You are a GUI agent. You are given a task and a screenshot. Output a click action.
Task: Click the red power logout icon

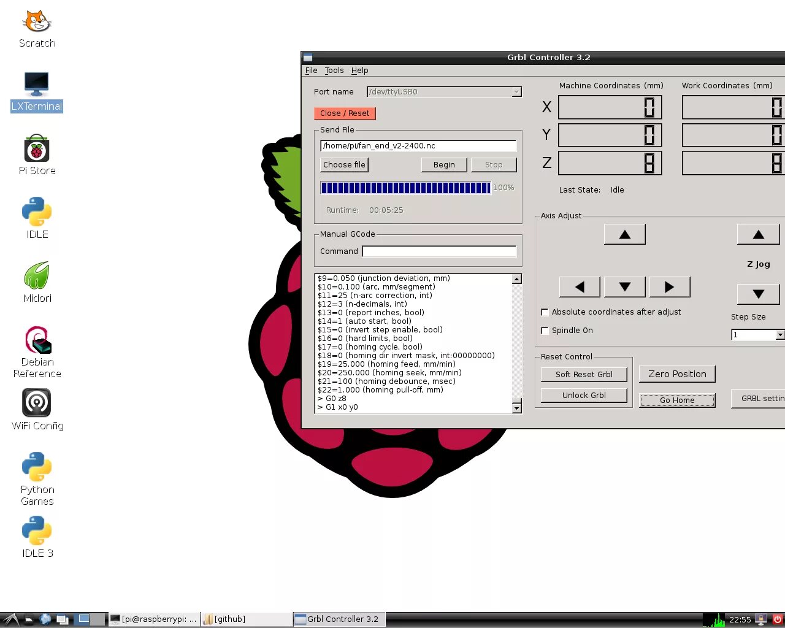pyautogui.click(x=777, y=619)
